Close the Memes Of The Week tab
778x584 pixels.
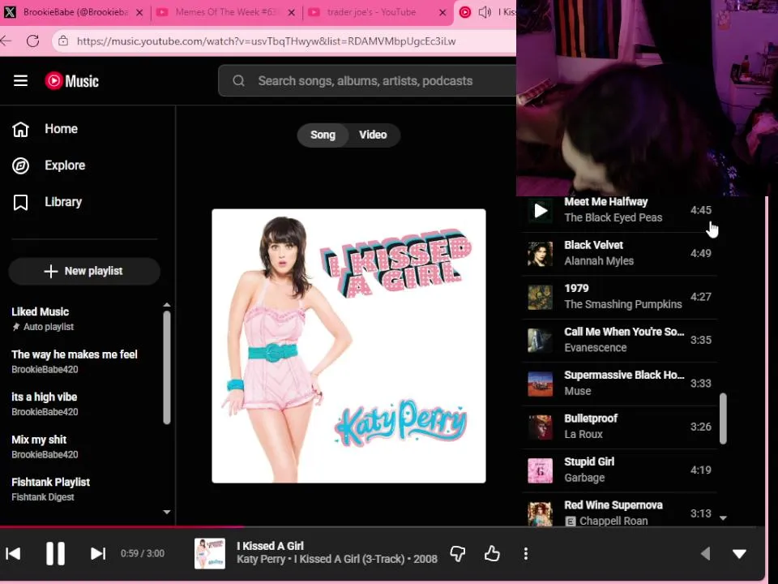point(291,12)
